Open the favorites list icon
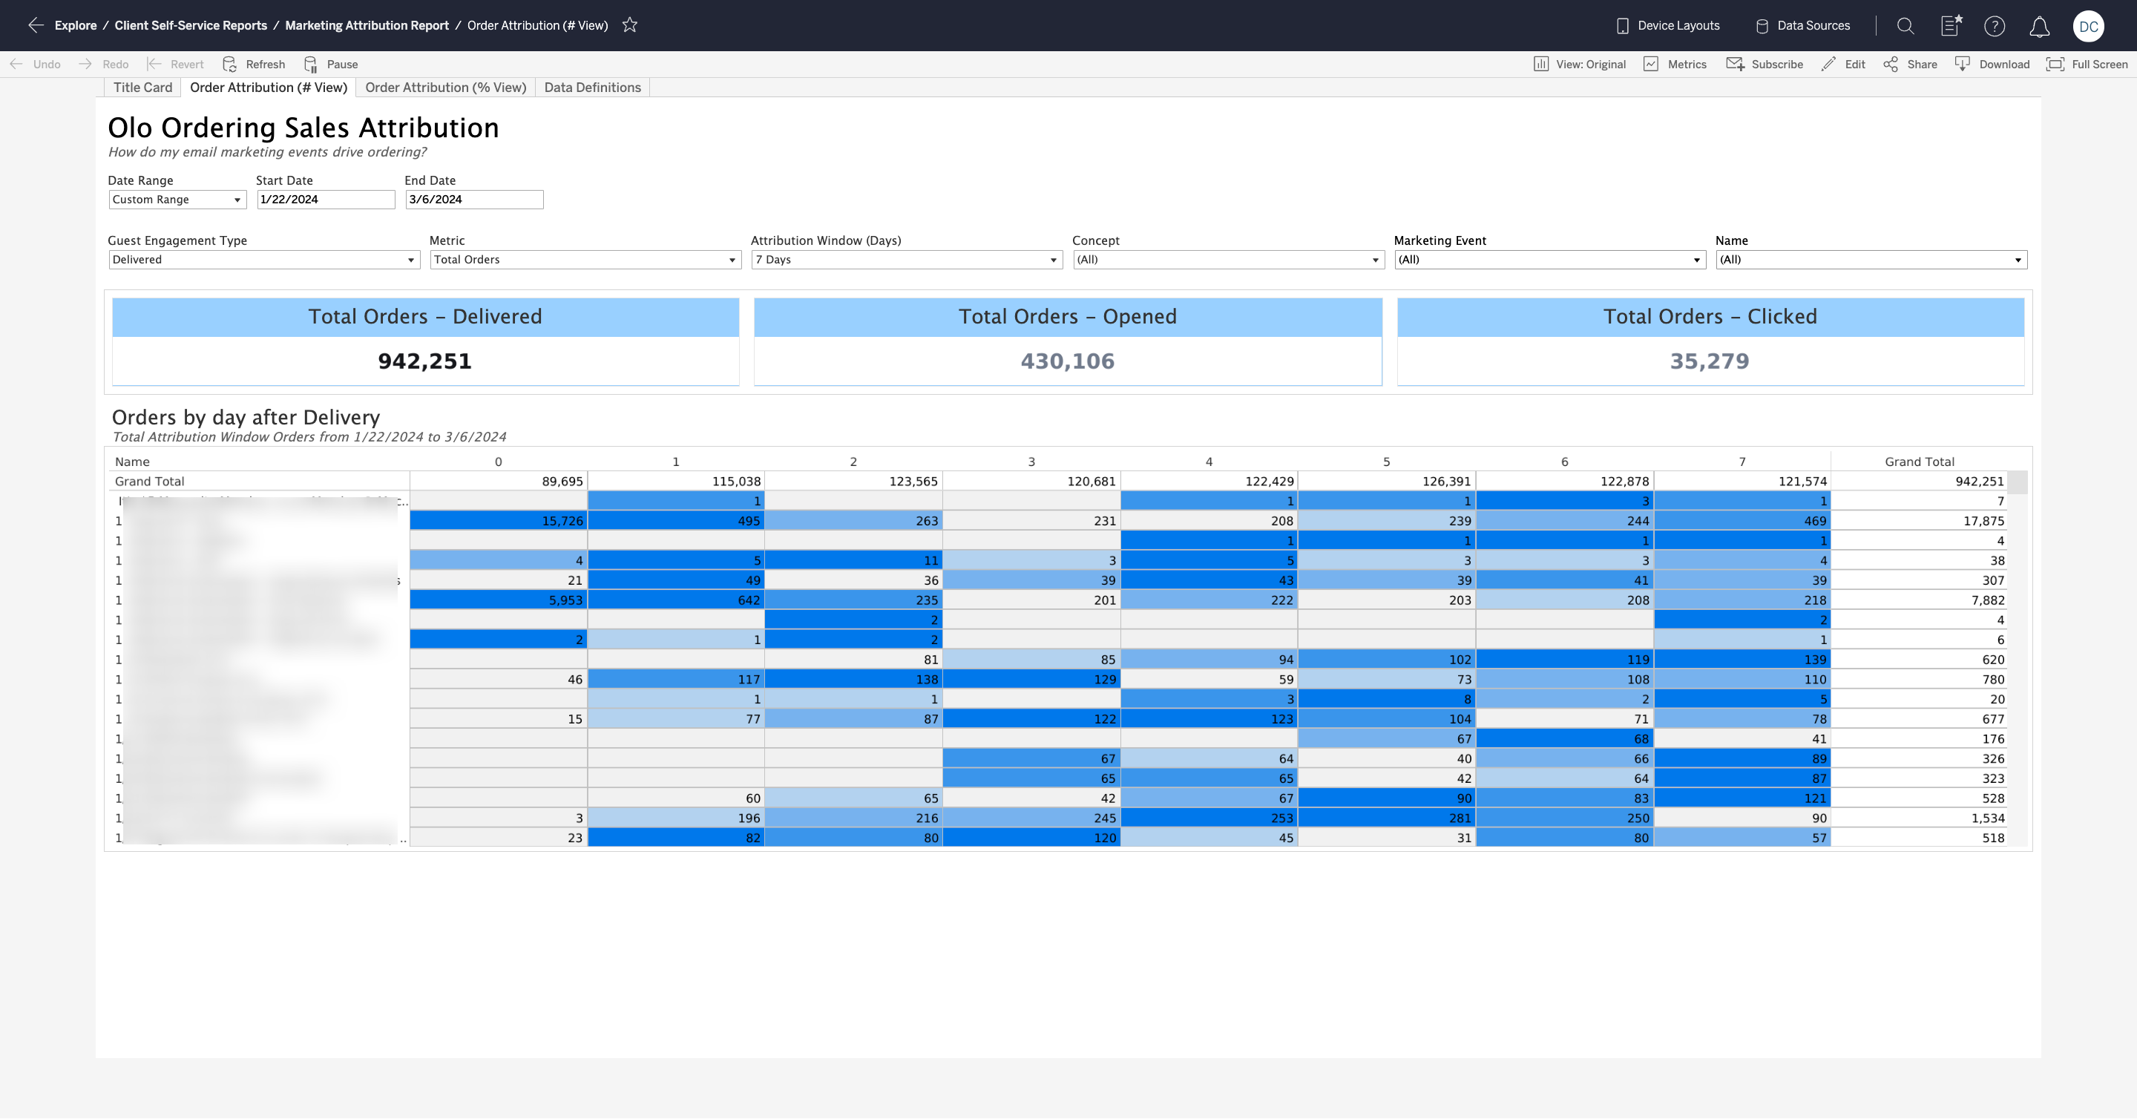The width and height of the screenshot is (2137, 1119). (1951, 26)
